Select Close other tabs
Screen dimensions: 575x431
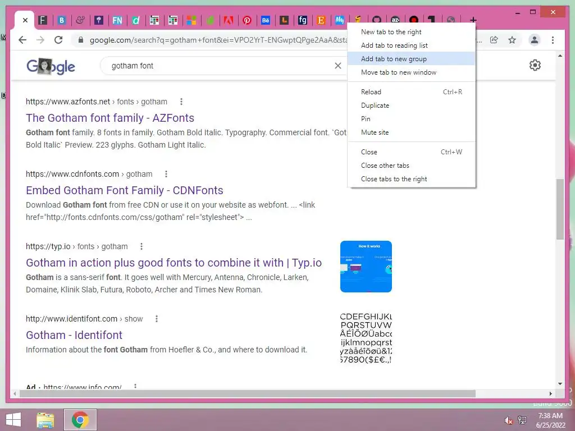point(412,166)
